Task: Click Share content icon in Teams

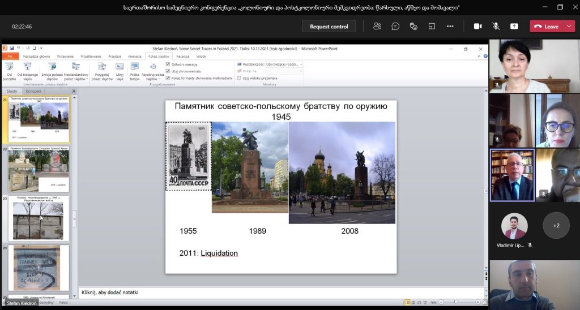Action: pos(514,26)
